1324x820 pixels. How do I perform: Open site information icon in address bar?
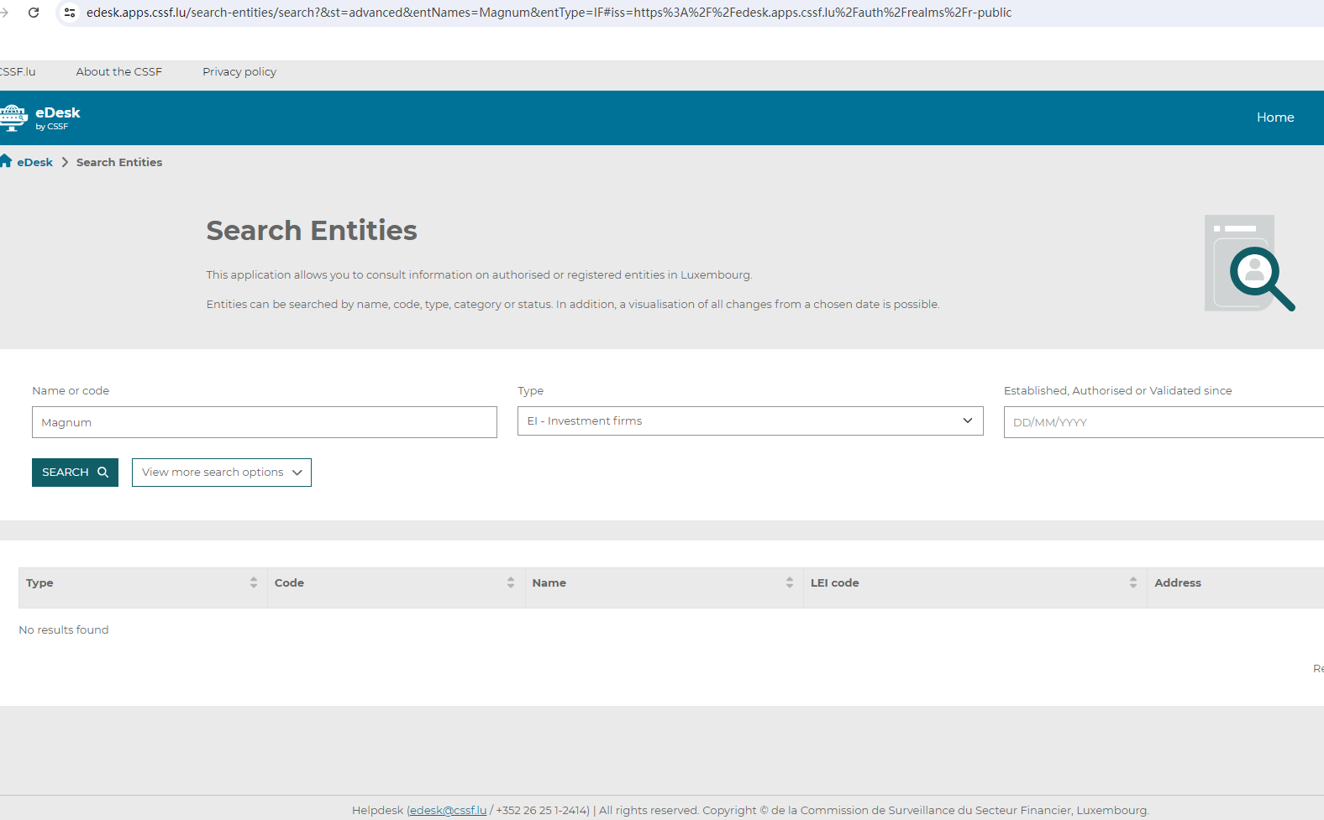(70, 13)
